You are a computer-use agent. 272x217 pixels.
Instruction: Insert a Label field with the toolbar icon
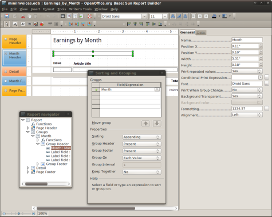point(23,24)
